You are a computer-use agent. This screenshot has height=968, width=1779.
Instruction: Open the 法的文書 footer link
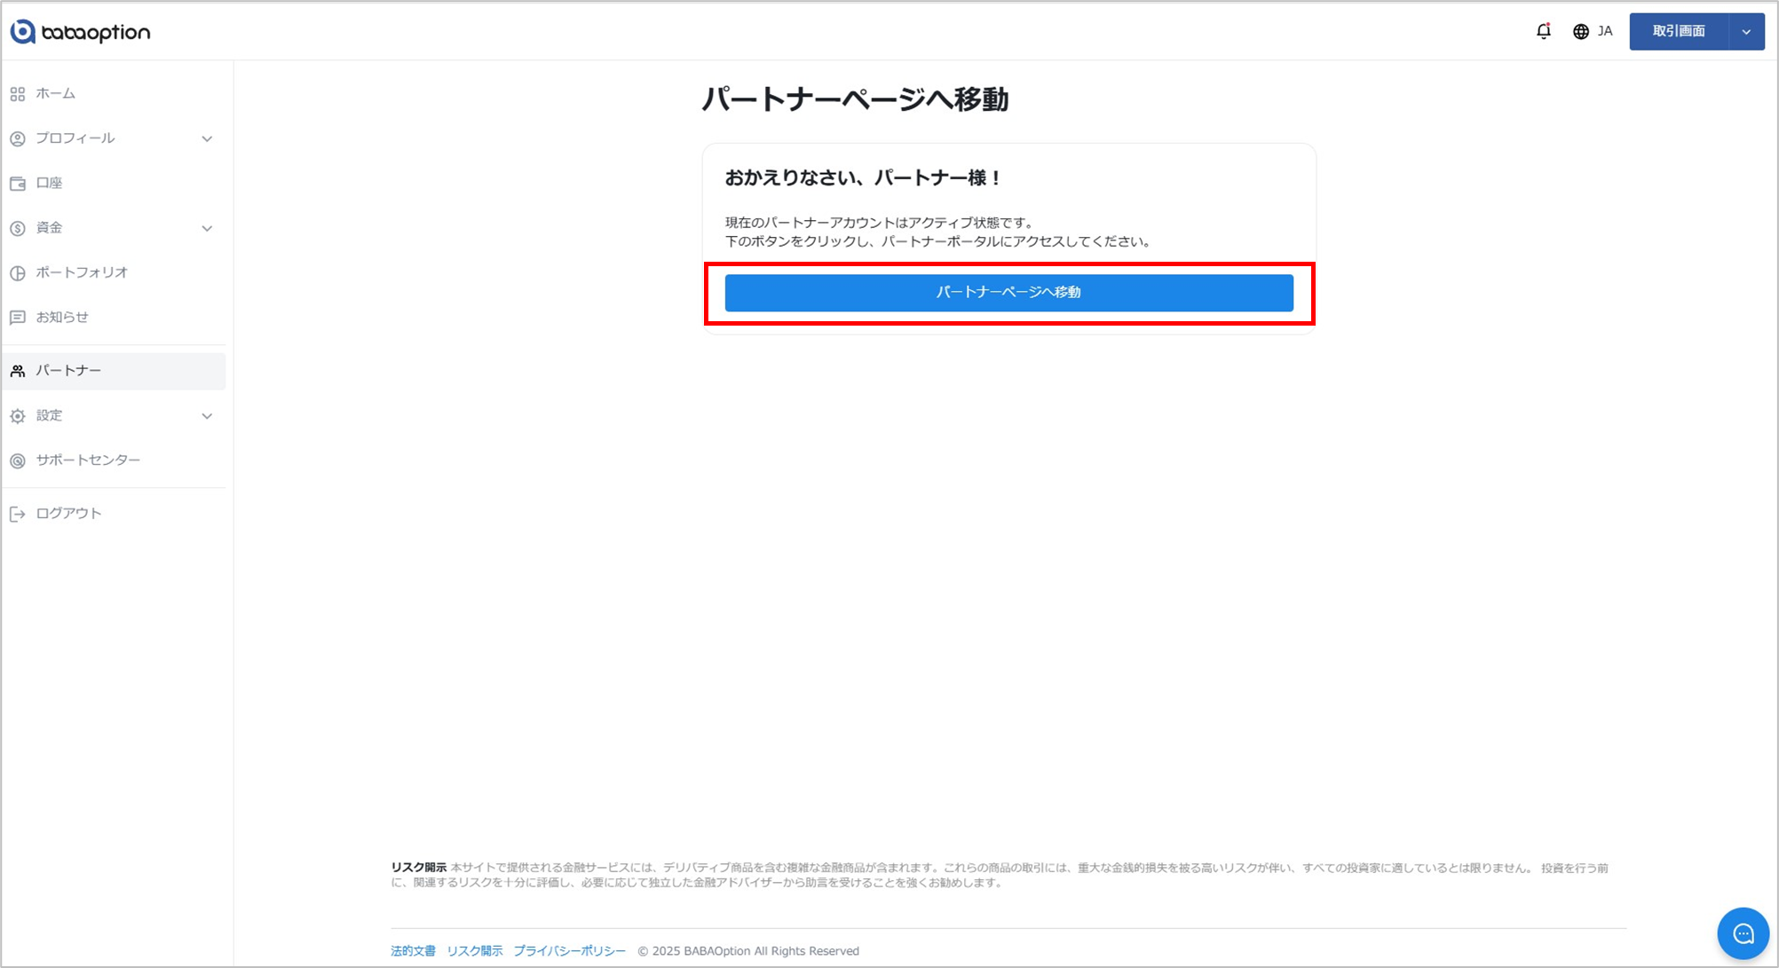point(413,951)
